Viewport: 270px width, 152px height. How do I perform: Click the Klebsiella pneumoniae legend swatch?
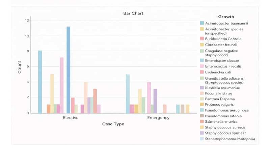[202, 88]
